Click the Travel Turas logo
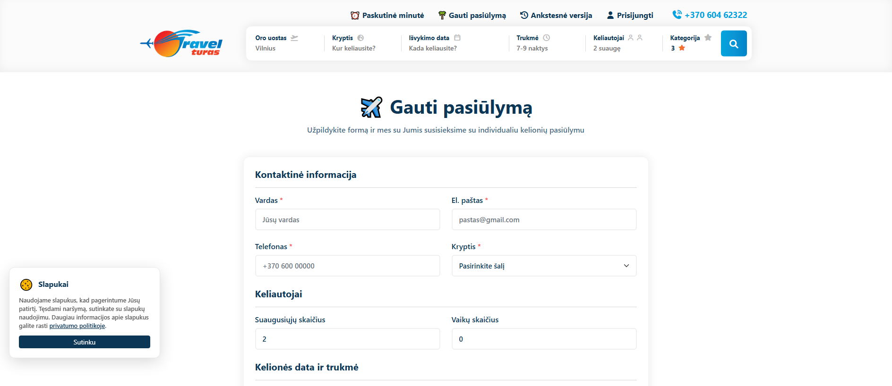Screen dimensions: 892x386 [x=181, y=43]
